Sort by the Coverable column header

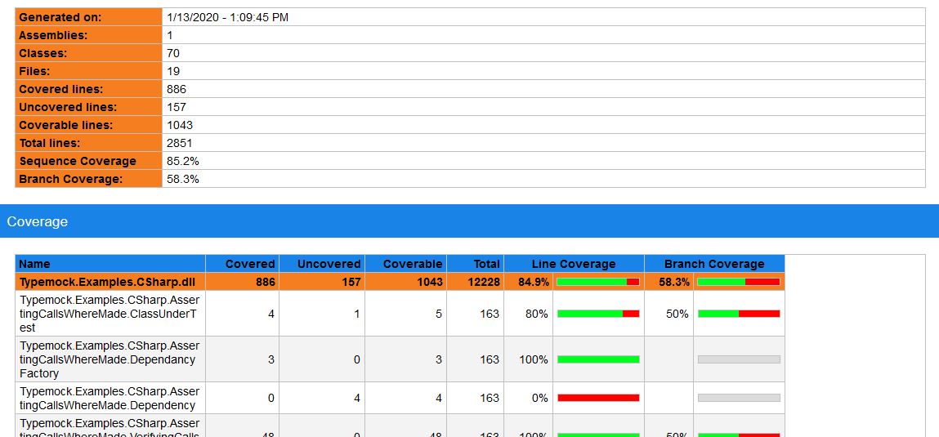413,264
